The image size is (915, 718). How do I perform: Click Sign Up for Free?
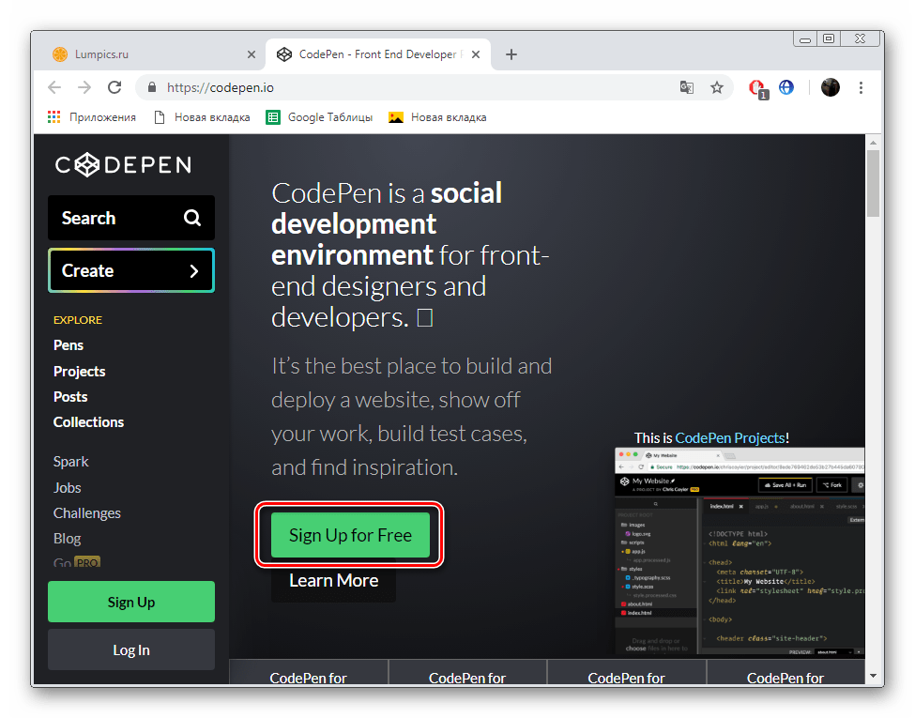(349, 535)
